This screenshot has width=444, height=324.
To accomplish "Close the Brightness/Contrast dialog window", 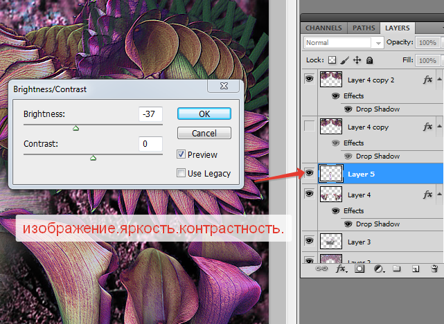I will (x=224, y=86).
